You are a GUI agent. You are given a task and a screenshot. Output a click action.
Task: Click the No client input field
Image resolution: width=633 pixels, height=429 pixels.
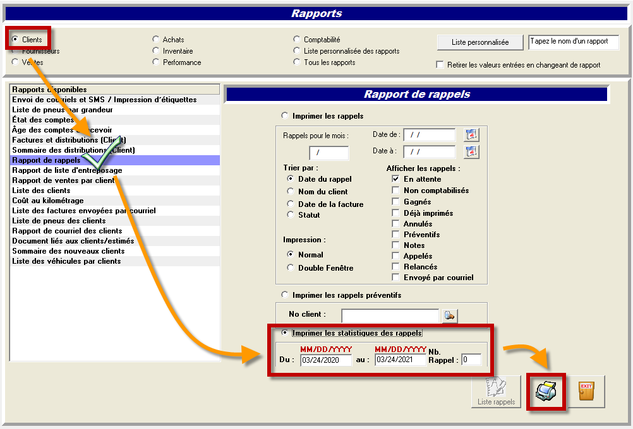390,315
